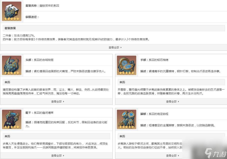Expand 查看全部 under the feet relic 来历
This screenshot has height=159, width=227.
172,156
